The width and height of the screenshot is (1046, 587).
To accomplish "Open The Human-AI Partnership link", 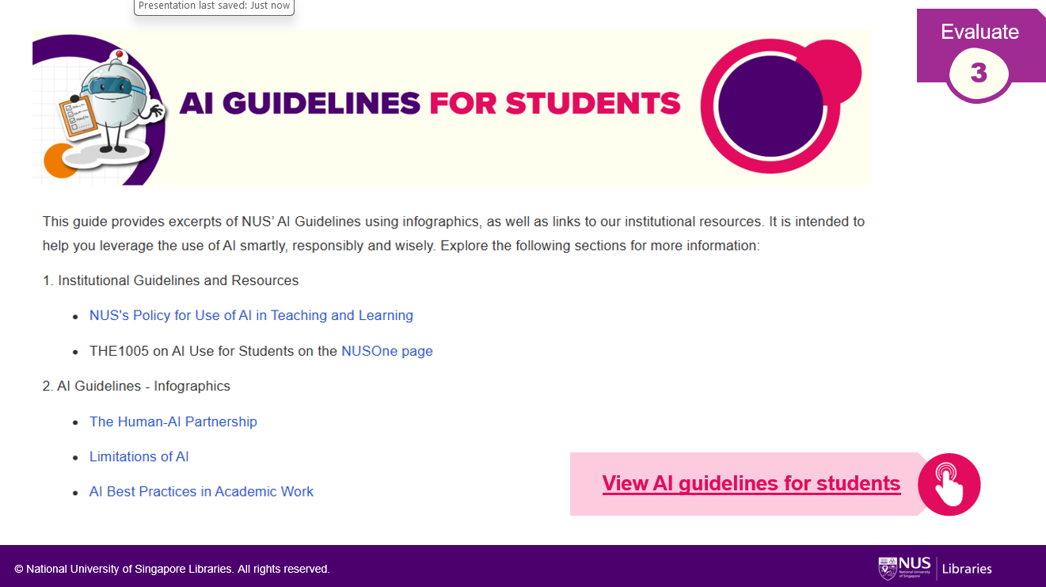I will 173,421.
